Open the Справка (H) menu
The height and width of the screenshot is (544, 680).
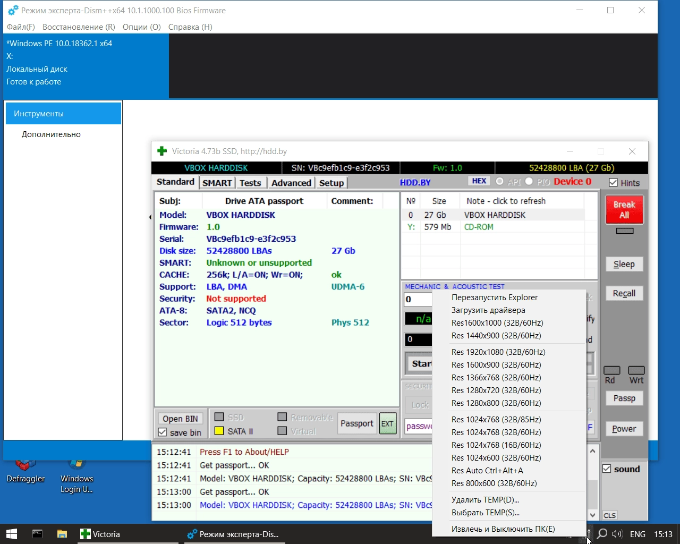190,27
